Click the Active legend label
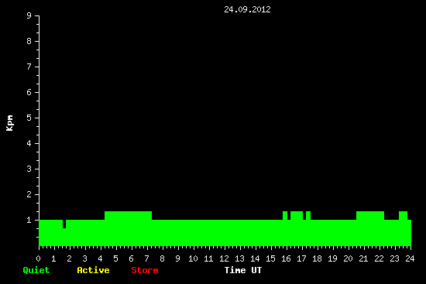The height and width of the screenshot is (284, 426). pyautogui.click(x=93, y=270)
